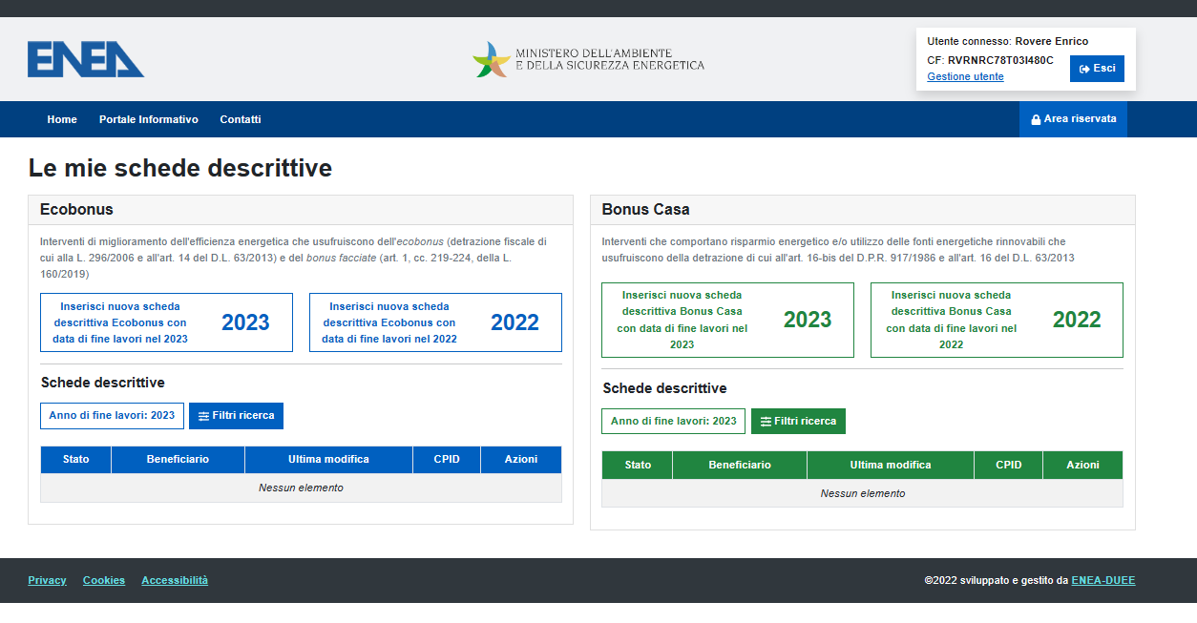Open the Anno di fine lavori 2023 Ecobonus filter
Image resolution: width=1197 pixels, height=623 pixels.
112,415
